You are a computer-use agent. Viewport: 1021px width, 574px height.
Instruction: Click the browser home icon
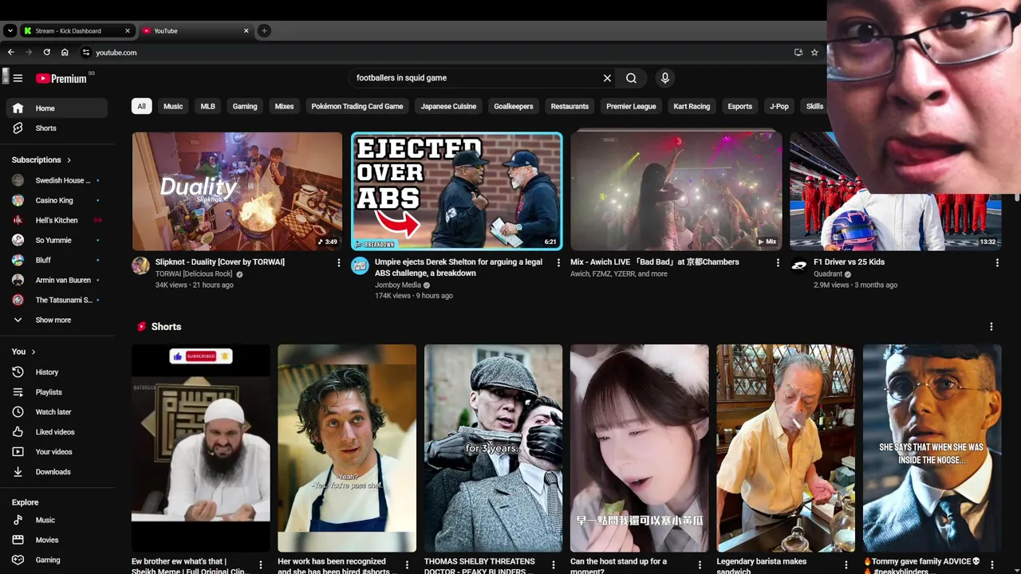point(65,53)
